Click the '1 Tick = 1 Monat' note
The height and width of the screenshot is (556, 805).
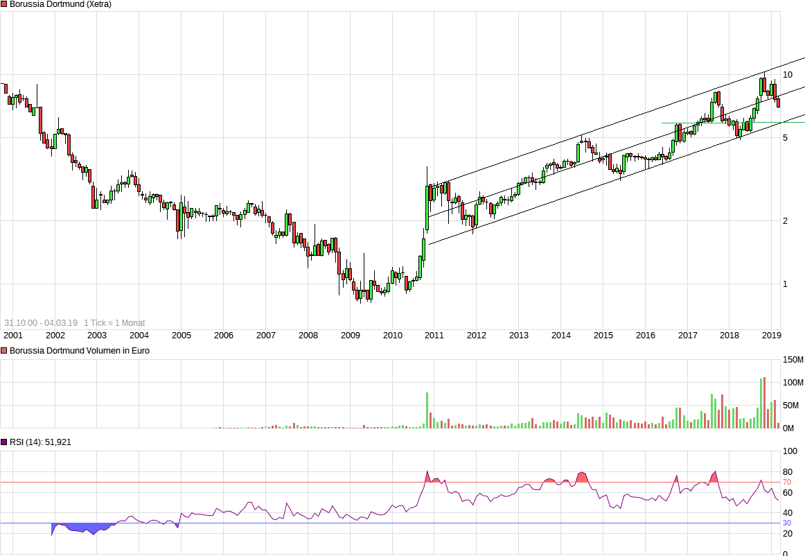pyautogui.click(x=114, y=322)
